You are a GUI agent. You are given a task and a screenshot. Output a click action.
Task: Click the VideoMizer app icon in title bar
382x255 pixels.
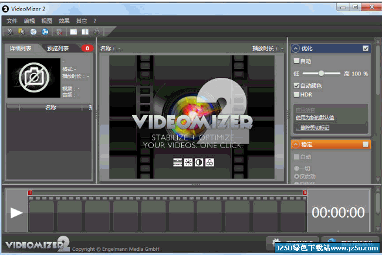coord(5,9)
